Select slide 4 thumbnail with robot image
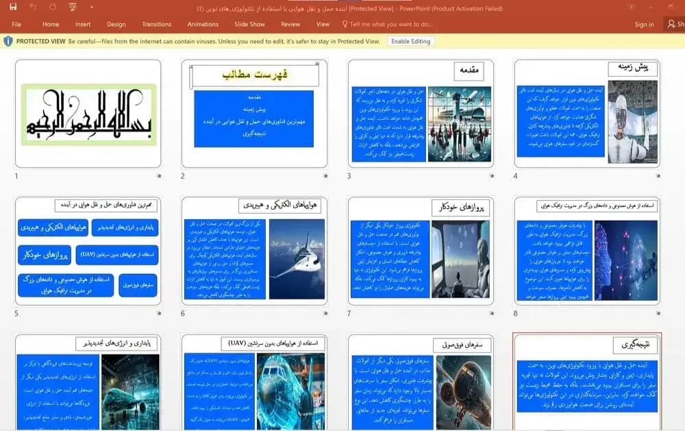The width and height of the screenshot is (685, 431). pos(587,114)
